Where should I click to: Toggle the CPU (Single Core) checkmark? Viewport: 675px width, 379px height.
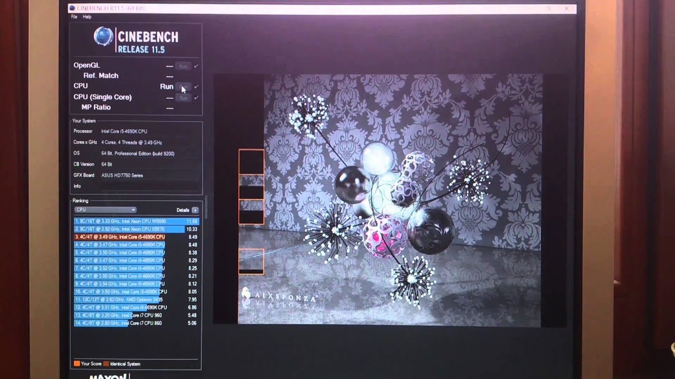coord(196,98)
